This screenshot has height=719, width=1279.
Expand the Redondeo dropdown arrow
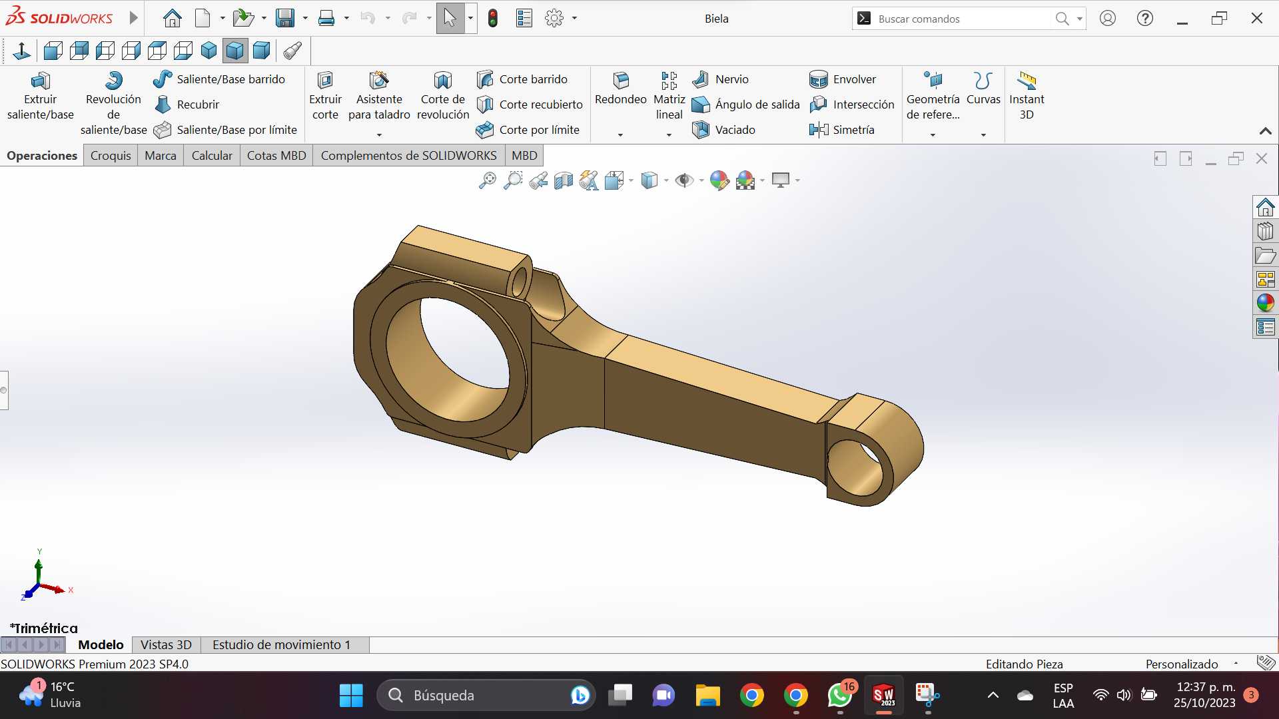pos(620,135)
